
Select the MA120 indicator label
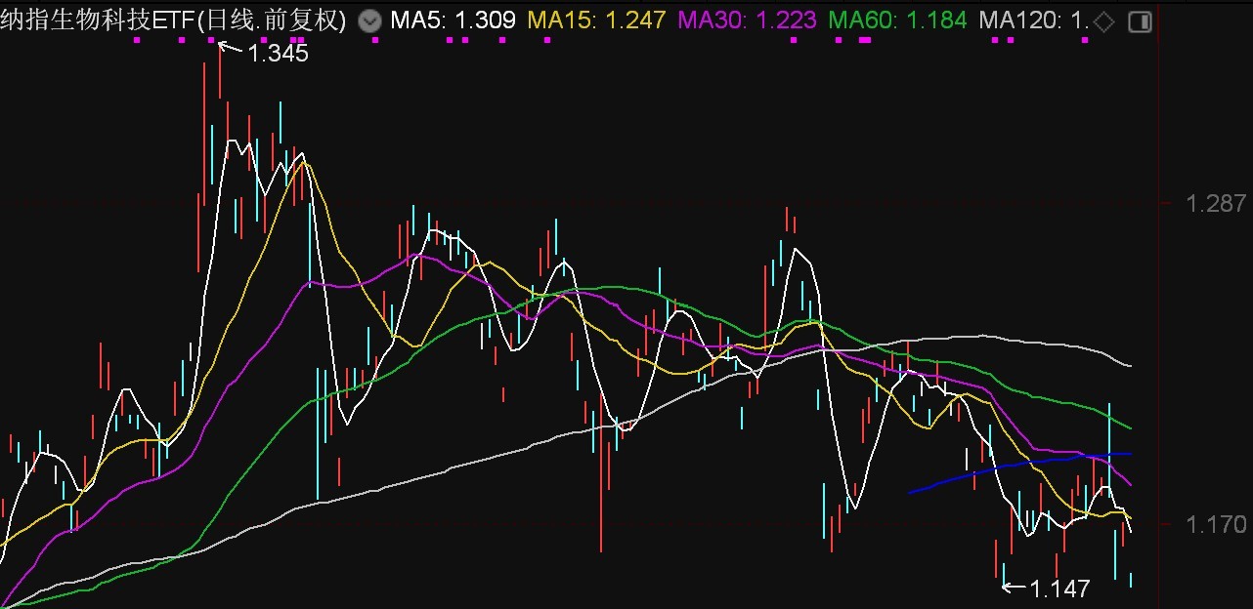[1032, 20]
